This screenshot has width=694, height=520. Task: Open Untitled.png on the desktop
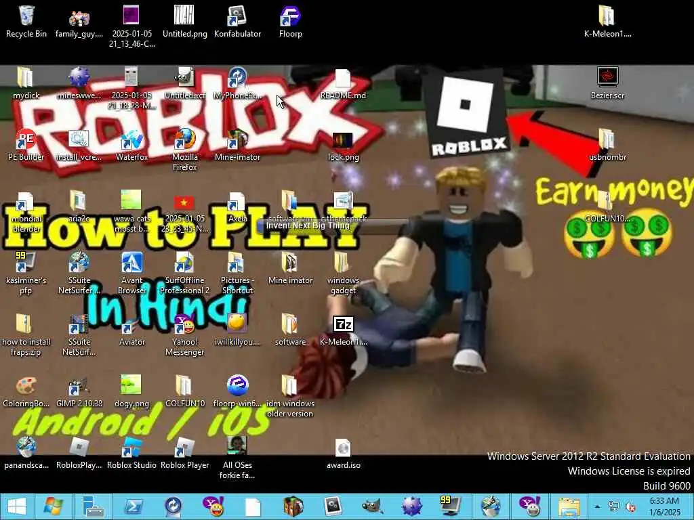click(x=184, y=21)
